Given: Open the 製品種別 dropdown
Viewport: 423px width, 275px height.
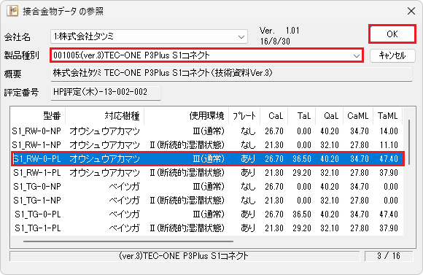Looking at the screenshot, I should 206,55.
